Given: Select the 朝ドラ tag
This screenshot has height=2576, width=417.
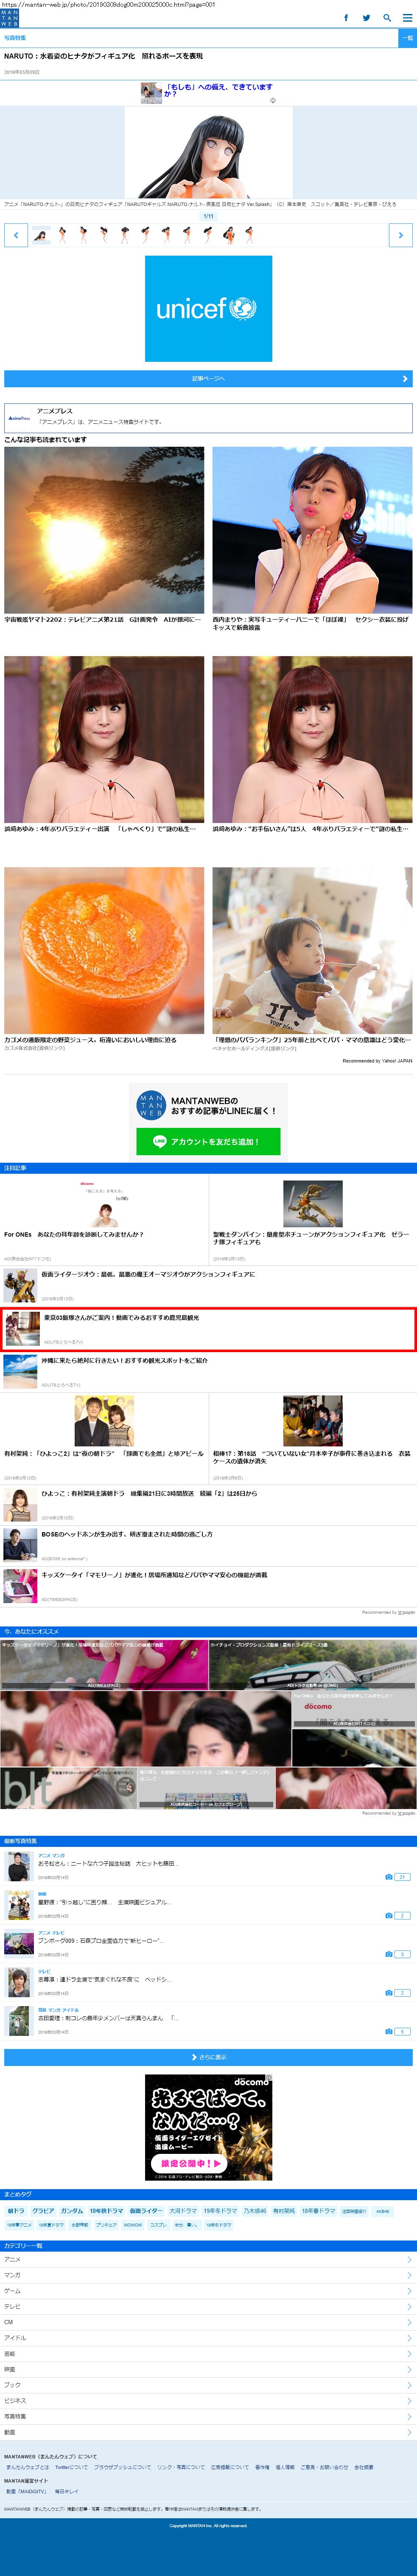Looking at the screenshot, I should coord(16,2210).
